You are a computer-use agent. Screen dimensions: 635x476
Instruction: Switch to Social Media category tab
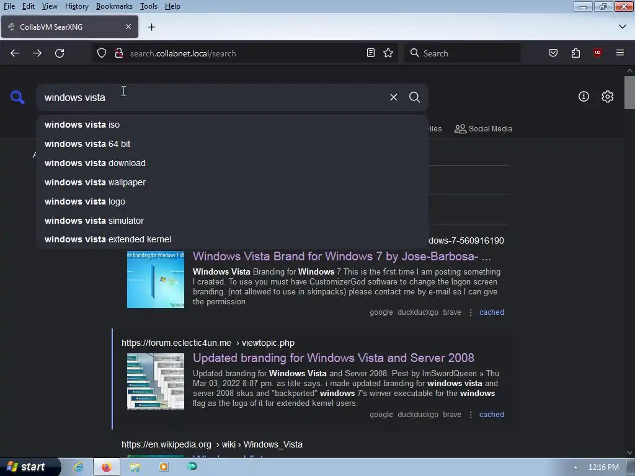(x=483, y=129)
